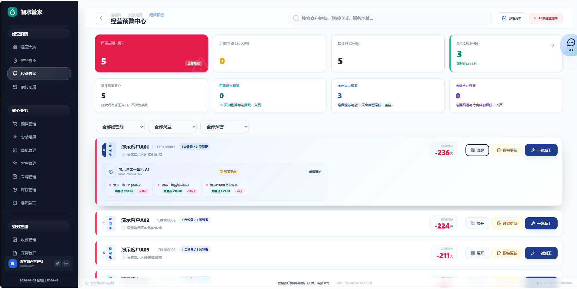
Task: Select the 演示四级抛光炭滤芯 filter card
Action: click(225, 188)
